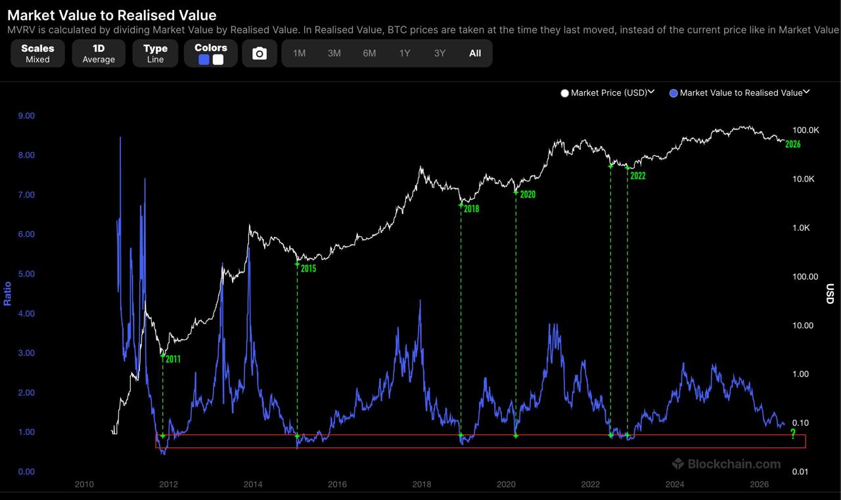Select the 3Y time range
The width and height of the screenshot is (841, 500).
[440, 53]
